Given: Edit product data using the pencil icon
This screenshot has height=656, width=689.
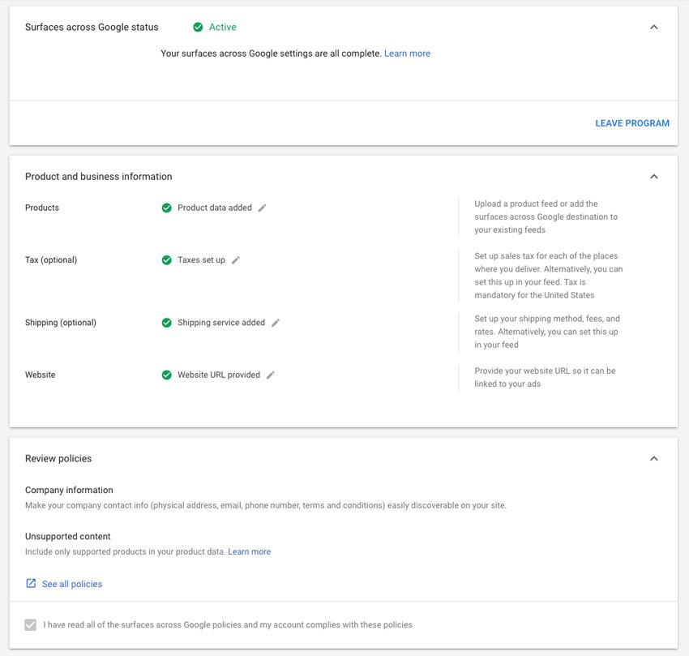Looking at the screenshot, I should coord(262,208).
